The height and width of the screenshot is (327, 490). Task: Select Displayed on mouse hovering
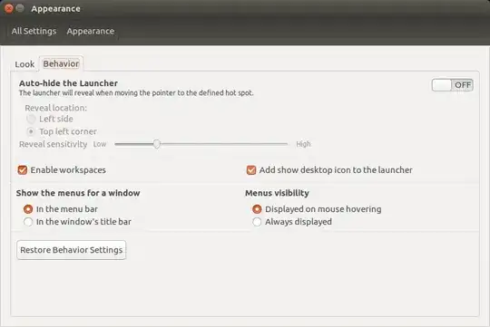pos(257,209)
